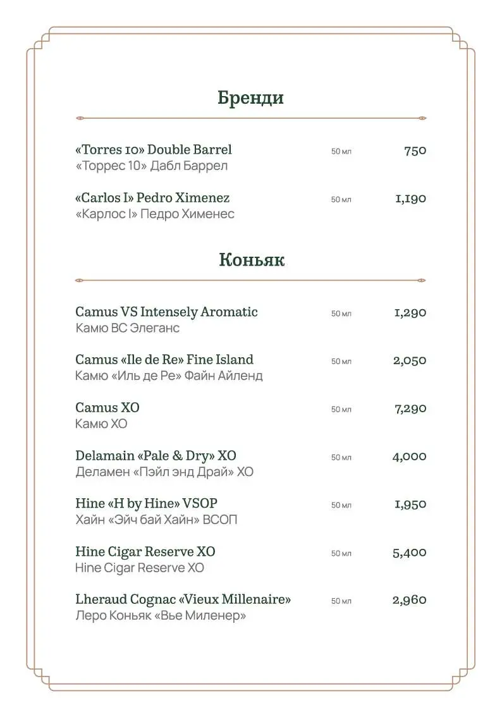Click Russian subtitle Камю ВС Элеганс

tap(128, 328)
